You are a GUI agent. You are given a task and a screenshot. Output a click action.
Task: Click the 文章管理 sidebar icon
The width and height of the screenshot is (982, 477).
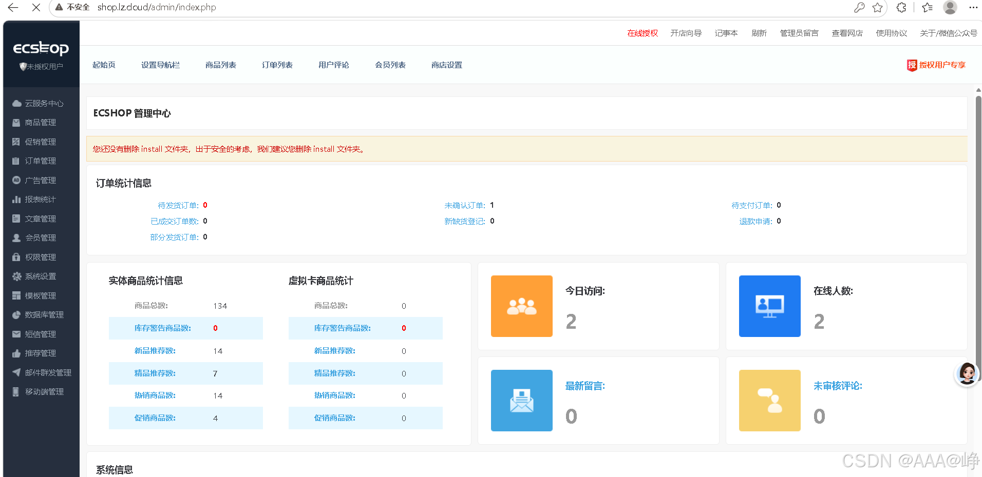tap(16, 218)
